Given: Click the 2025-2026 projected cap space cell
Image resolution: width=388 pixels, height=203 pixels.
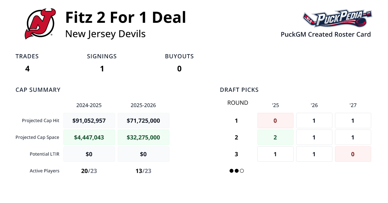Looking at the screenshot, I should (x=143, y=137).
